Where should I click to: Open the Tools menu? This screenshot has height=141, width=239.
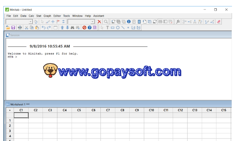(x=66, y=16)
